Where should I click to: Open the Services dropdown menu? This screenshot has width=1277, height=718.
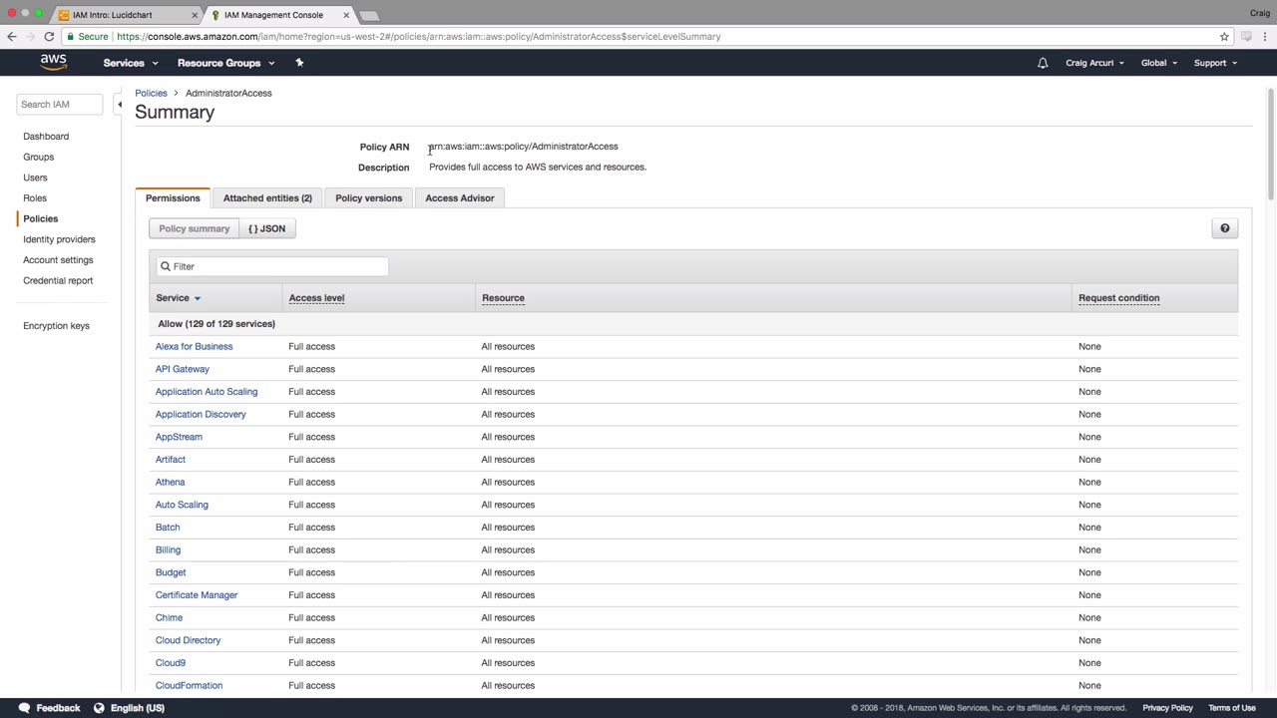coord(131,63)
